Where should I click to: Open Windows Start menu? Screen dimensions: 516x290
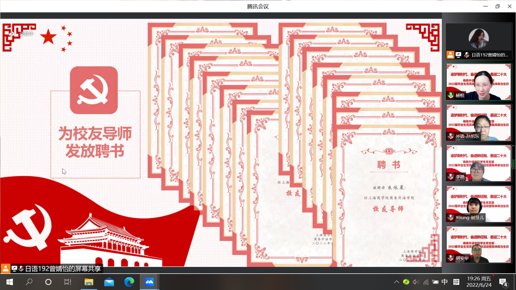click(9, 282)
